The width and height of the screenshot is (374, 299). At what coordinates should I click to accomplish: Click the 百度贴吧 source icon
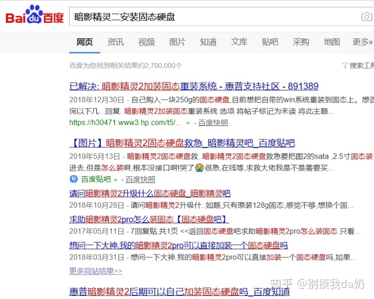pos(74,179)
